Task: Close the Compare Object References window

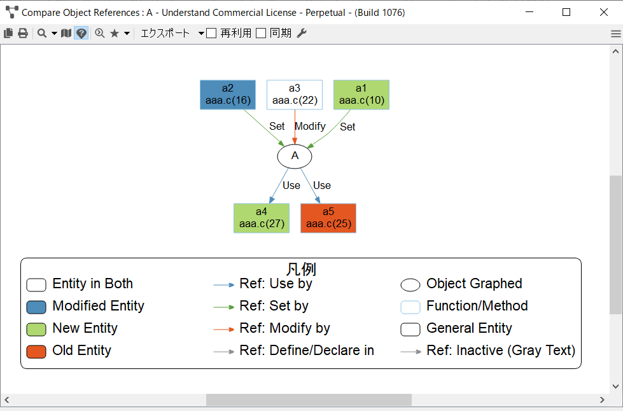Action: tap(603, 12)
